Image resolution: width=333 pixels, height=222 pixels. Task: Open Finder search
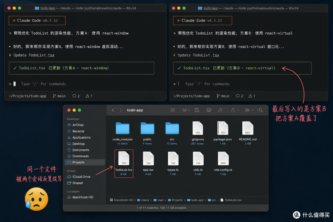tap(261, 110)
